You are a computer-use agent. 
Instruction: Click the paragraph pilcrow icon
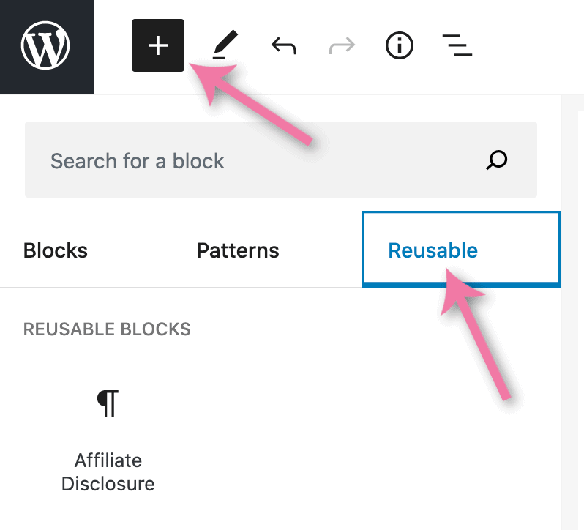[108, 403]
